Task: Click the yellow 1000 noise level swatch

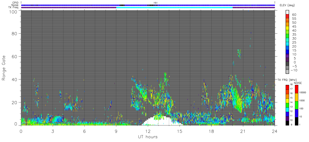Action: click(297, 97)
